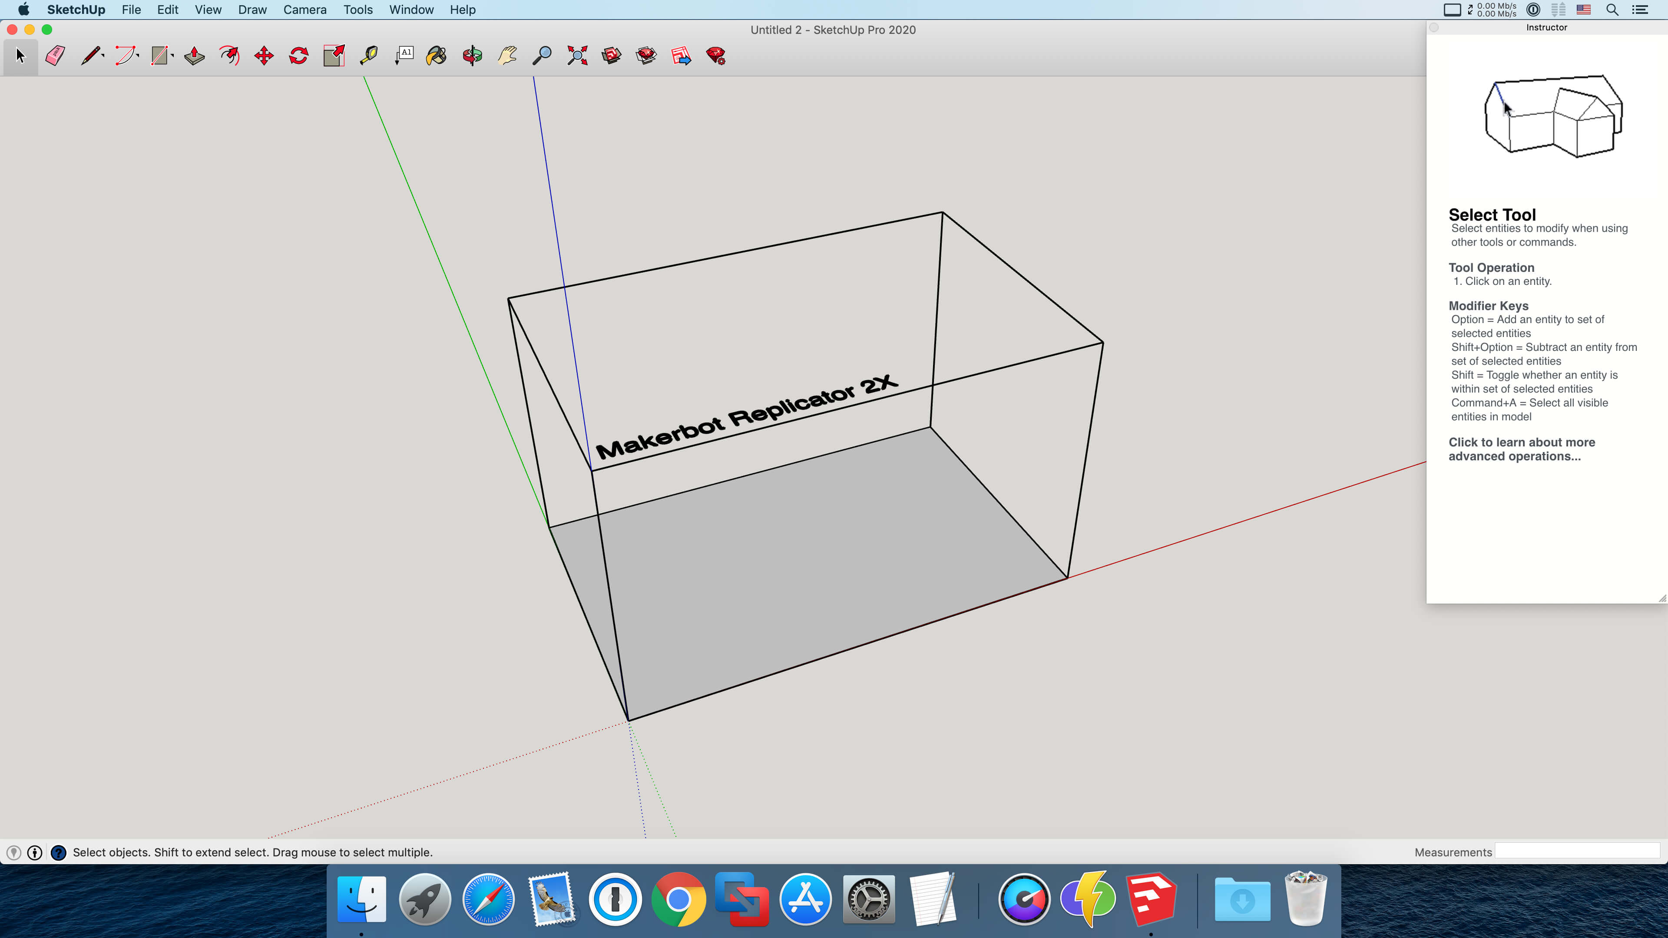Screen dimensions: 1668x938
Task: Open the View menu
Action: pyautogui.click(x=208, y=10)
